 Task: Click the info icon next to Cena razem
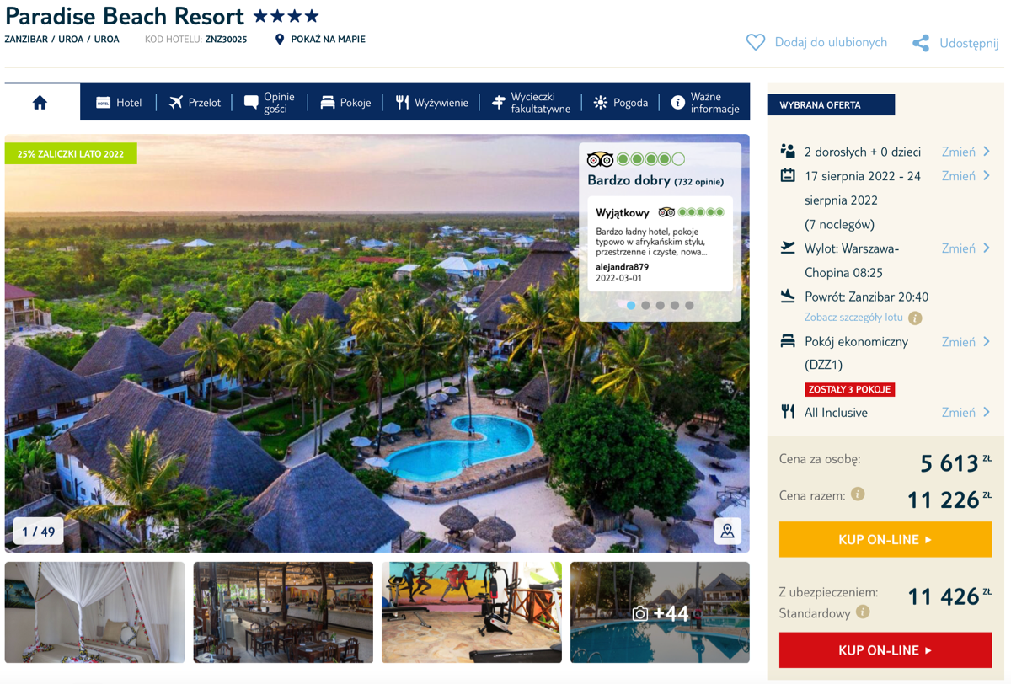(858, 494)
